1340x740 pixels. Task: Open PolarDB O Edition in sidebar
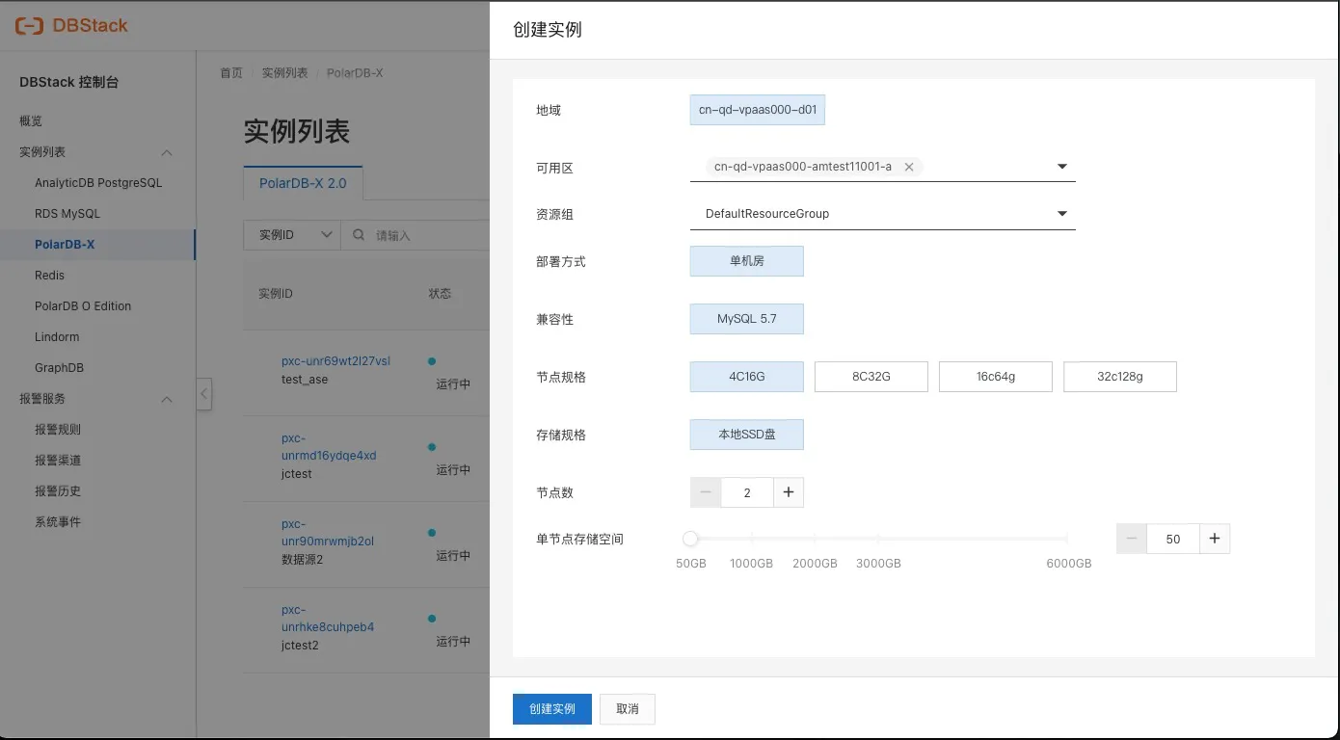[x=83, y=305]
